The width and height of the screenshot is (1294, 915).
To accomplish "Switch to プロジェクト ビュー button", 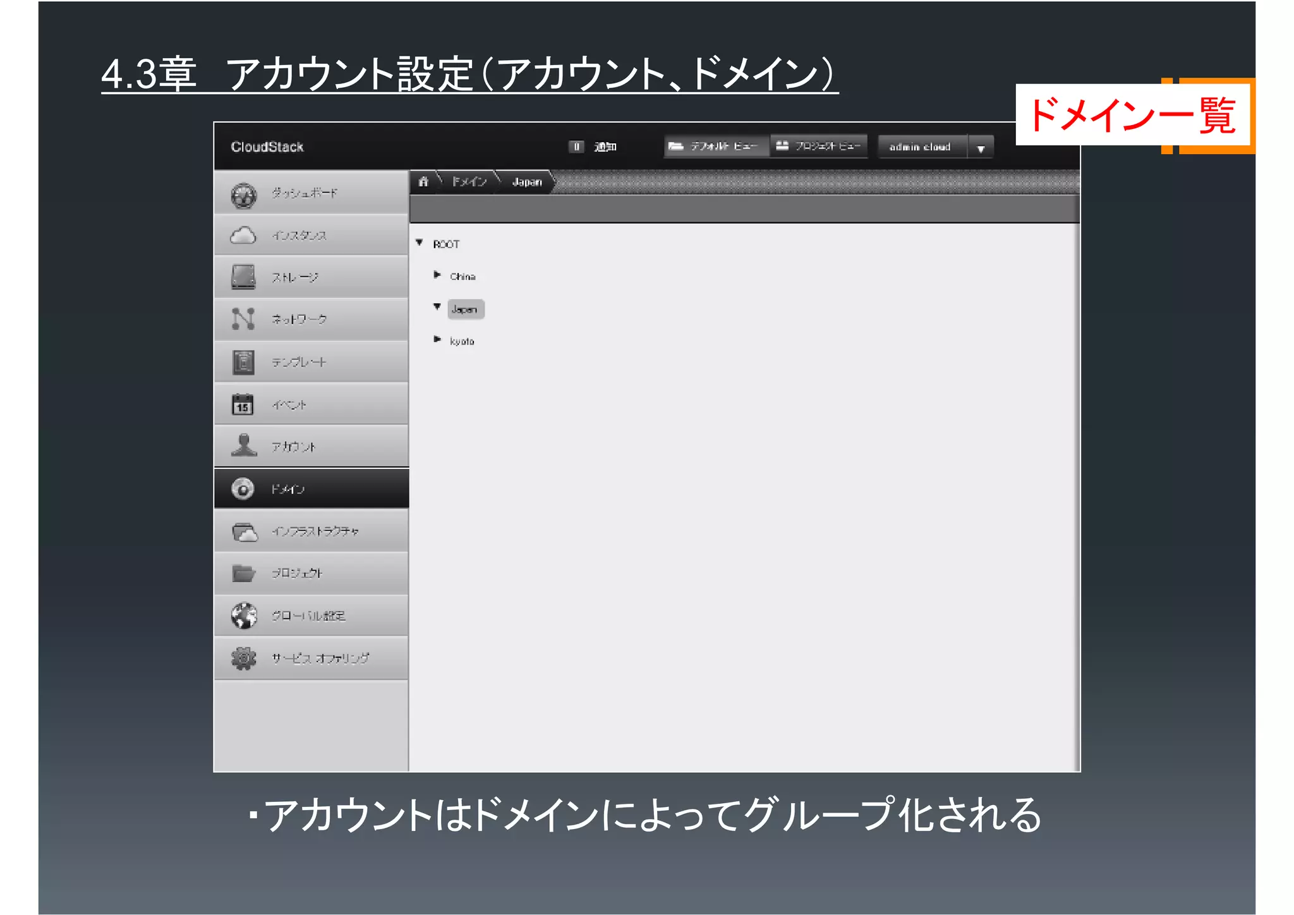I will click(819, 147).
